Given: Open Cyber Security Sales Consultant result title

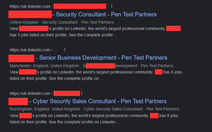Looking at the screenshot, I should [100, 101].
